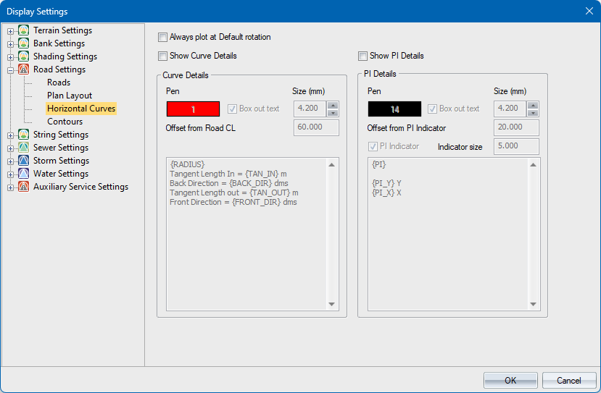Image resolution: width=601 pixels, height=393 pixels.
Task: Open the red Curve Details pen swatch
Action: click(193, 109)
